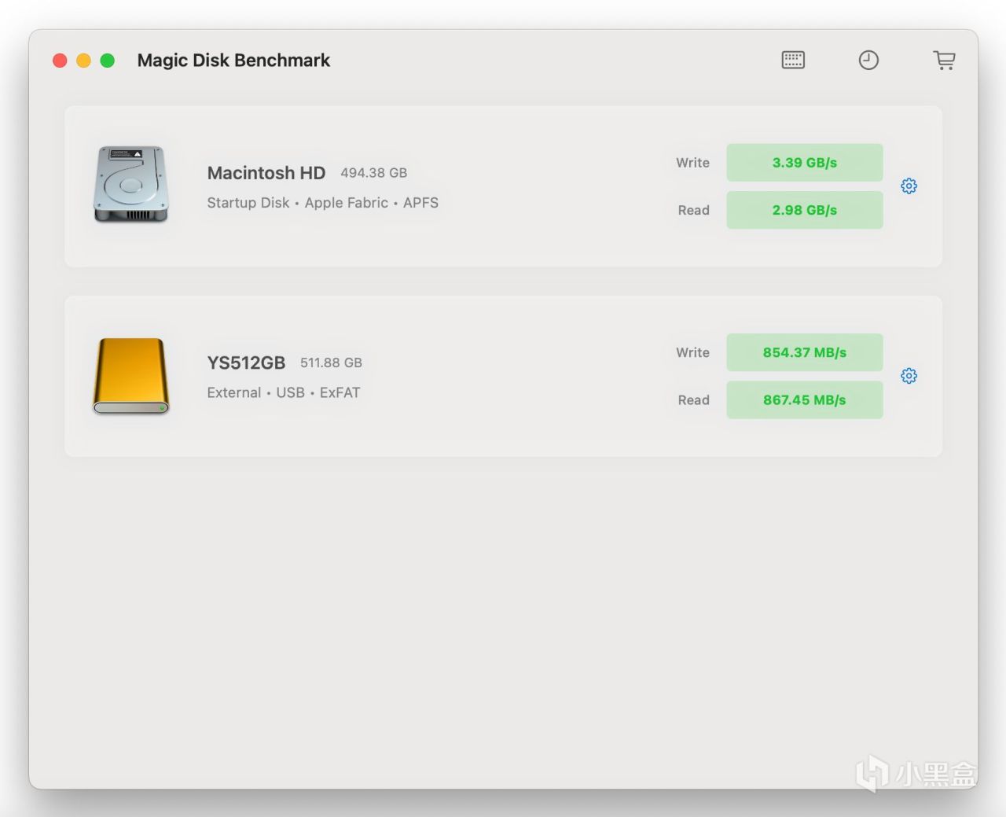Open the benchmark history clock icon
This screenshot has width=1006, height=817.
[868, 60]
